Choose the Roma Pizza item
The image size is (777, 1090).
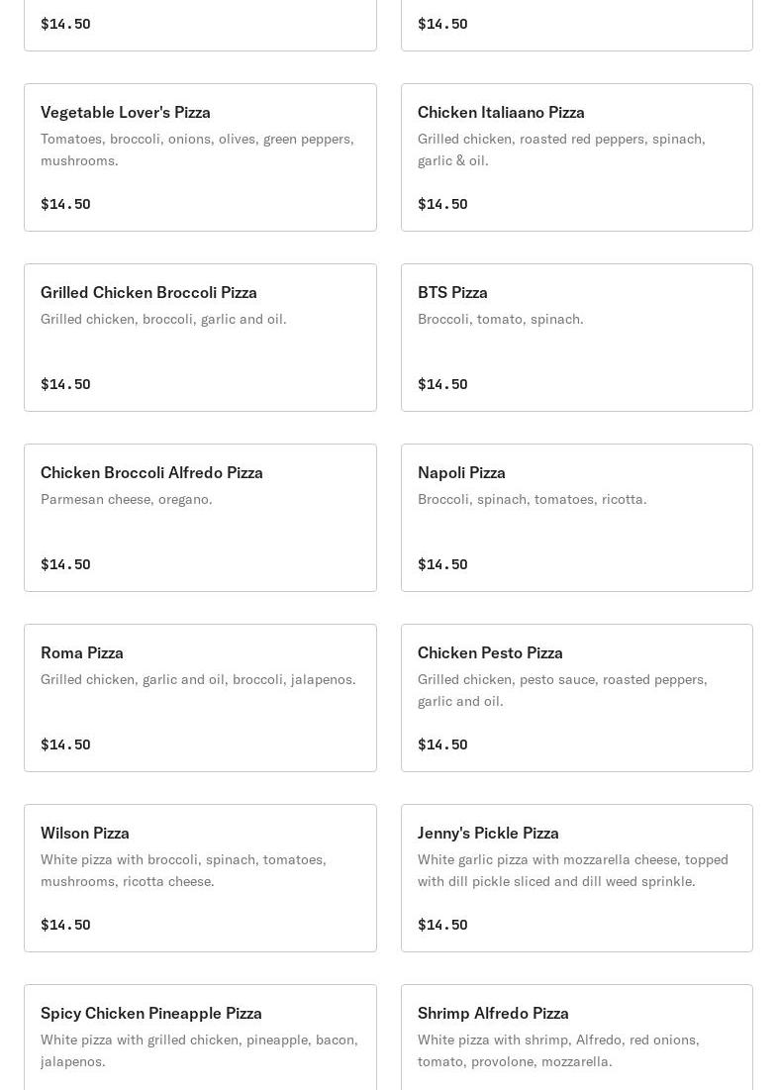tap(200, 697)
